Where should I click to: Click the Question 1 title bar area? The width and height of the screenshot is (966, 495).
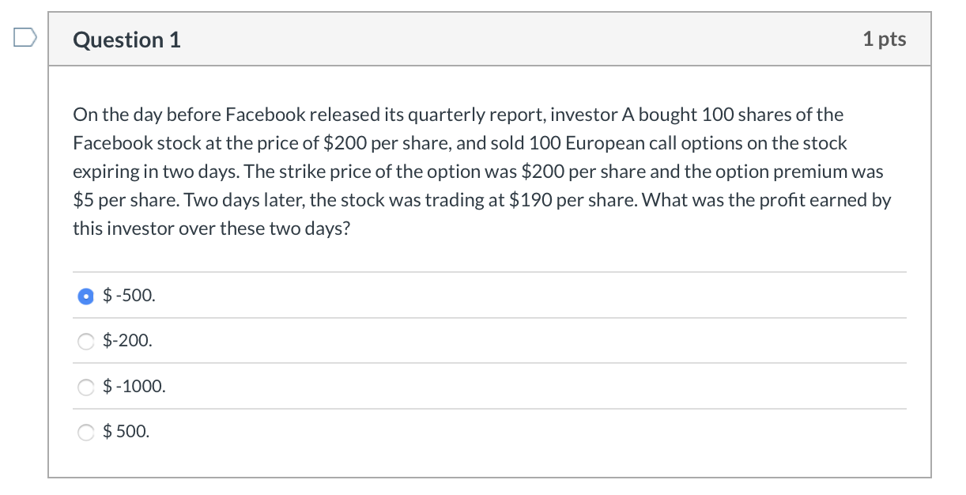[x=490, y=40]
